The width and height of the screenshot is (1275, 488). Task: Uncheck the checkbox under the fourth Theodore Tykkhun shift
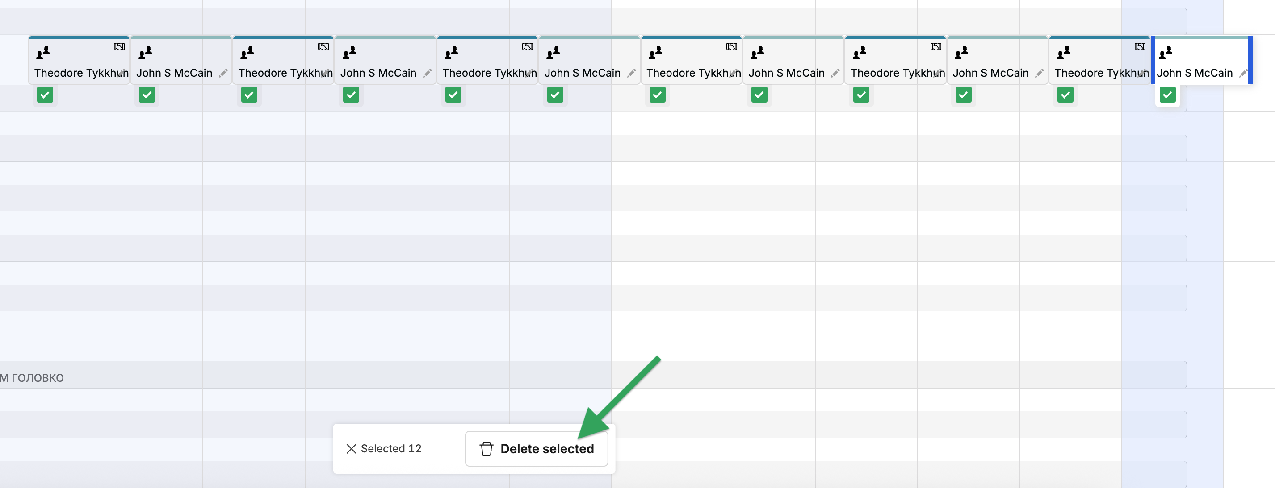point(657,95)
